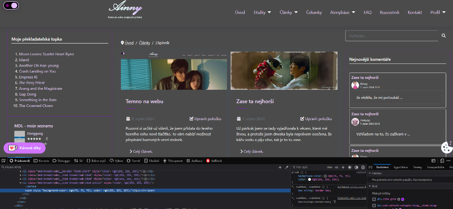
Task: Click the Články breadcrumb link
Action: [x=145, y=43]
